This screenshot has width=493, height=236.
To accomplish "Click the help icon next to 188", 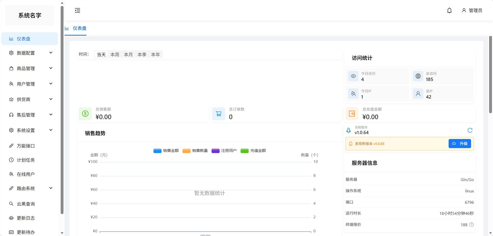I will pos(471,225).
